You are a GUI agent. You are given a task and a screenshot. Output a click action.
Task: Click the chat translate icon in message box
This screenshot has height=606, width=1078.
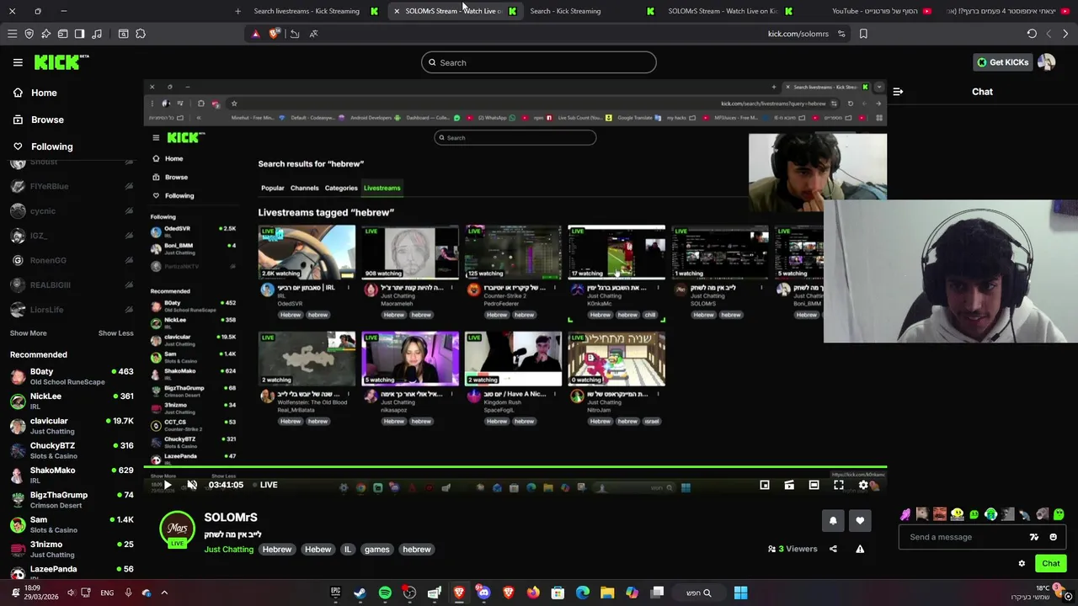pyautogui.click(x=1034, y=537)
